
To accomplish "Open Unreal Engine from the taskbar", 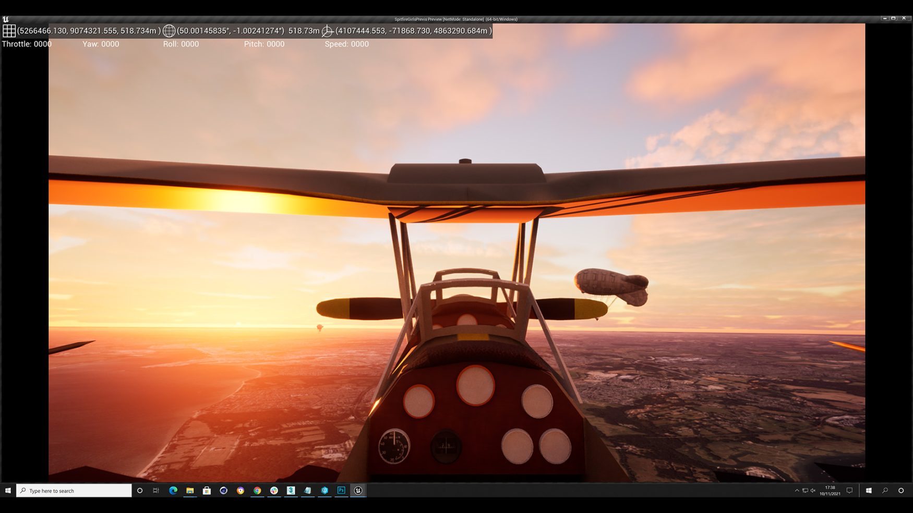I will click(x=358, y=491).
